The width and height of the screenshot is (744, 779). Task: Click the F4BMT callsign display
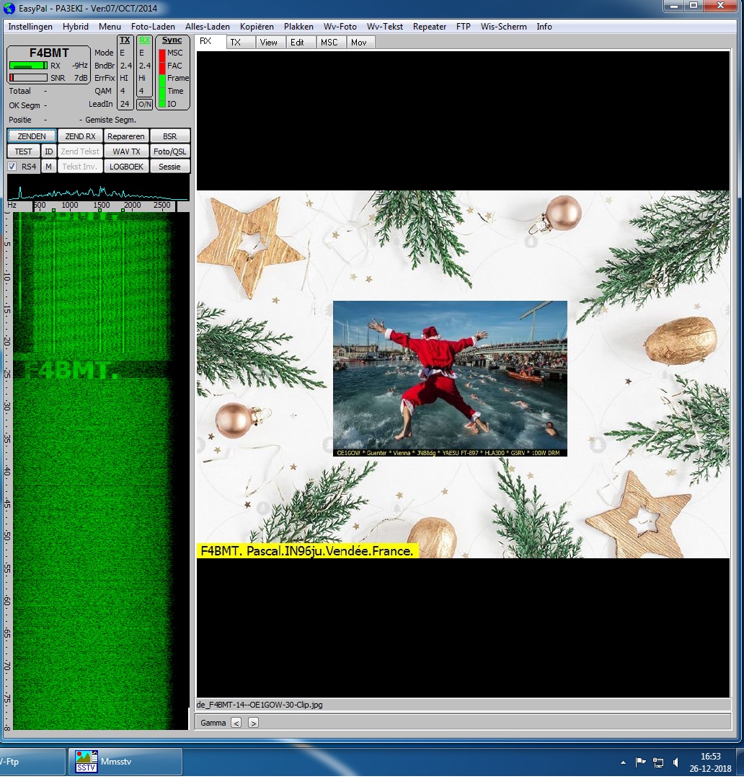(49, 53)
